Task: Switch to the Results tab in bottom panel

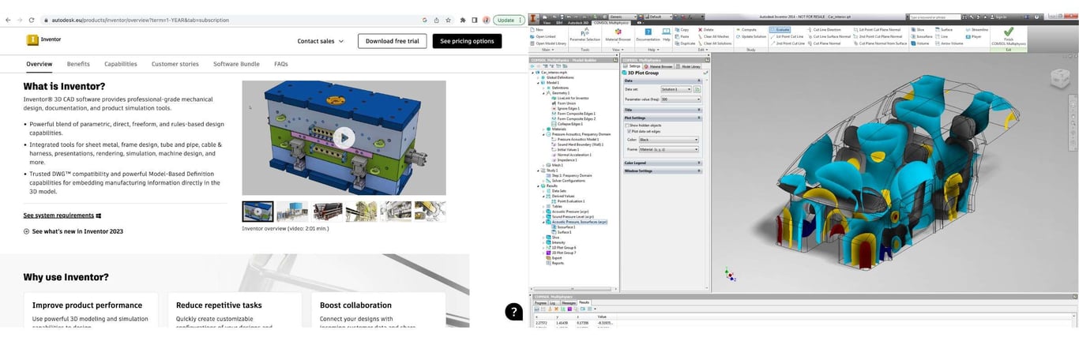Action: coord(584,302)
